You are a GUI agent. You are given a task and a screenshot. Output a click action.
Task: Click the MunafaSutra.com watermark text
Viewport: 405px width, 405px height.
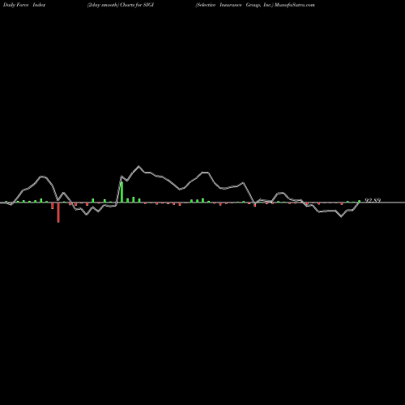pos(295,5)
